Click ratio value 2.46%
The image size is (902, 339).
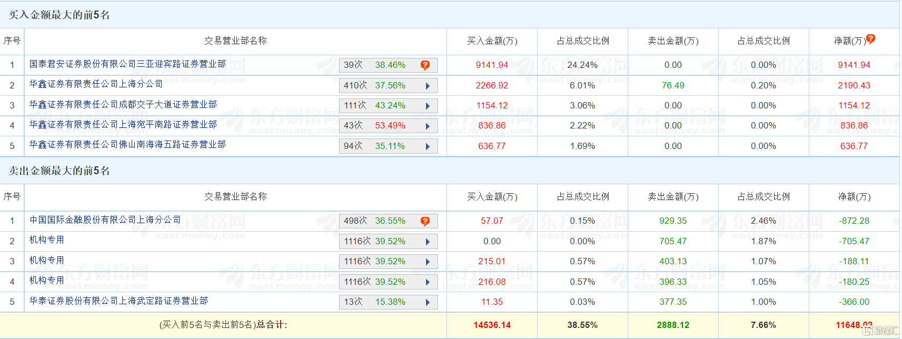pos(764,221)
